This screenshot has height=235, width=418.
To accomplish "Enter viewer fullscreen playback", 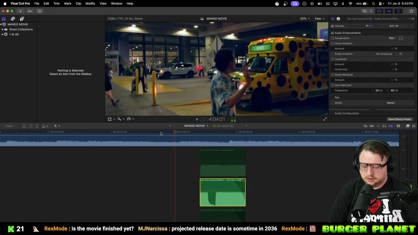I will coord(325,119).
